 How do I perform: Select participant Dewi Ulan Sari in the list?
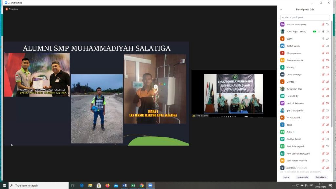[x=305, y=89]
